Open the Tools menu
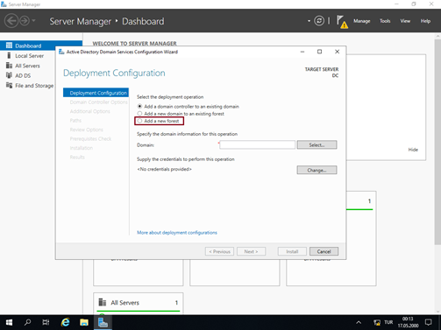441x330 pixels. (385, 21)
